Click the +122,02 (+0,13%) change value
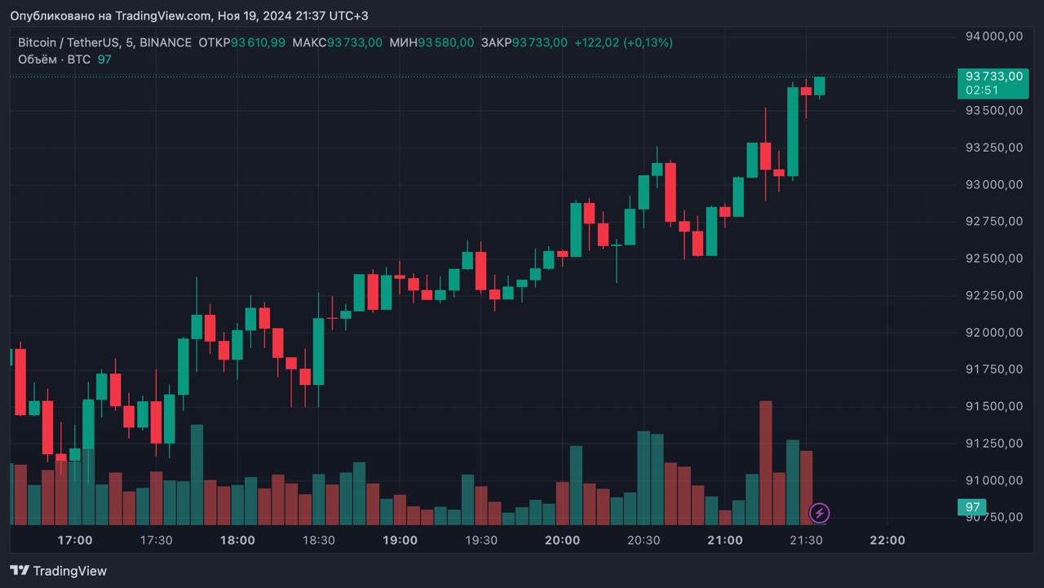Screen dimensions: 1044x588 pos(623,42)
